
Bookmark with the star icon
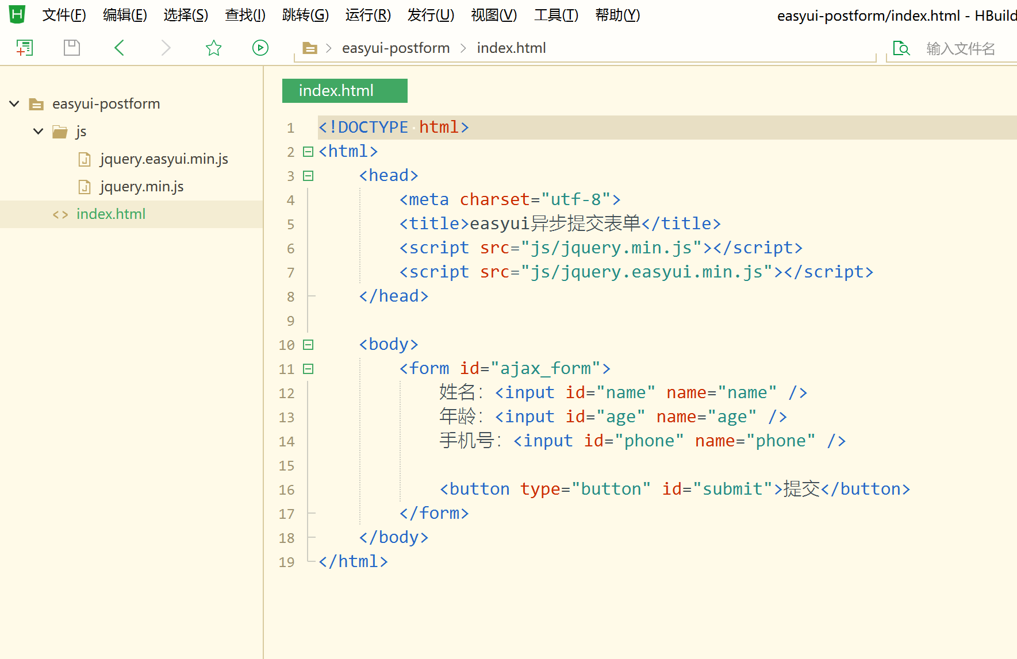pyautogui.click(x=213, y=48)
